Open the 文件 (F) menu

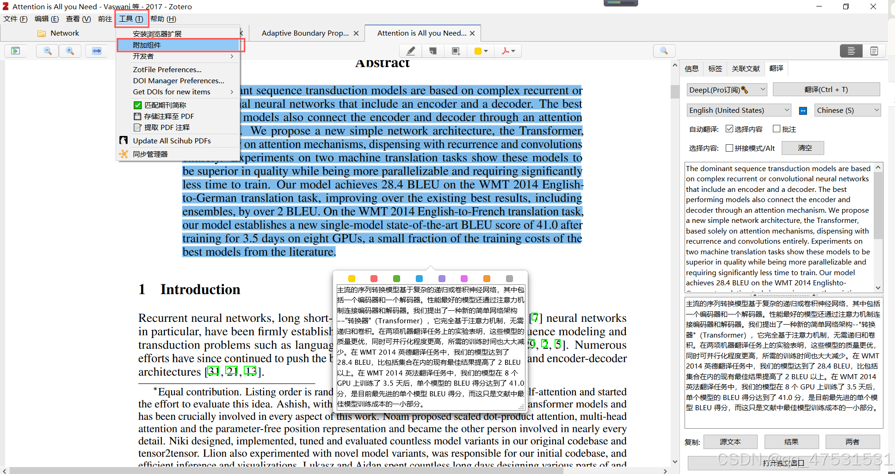click(16, 19)
